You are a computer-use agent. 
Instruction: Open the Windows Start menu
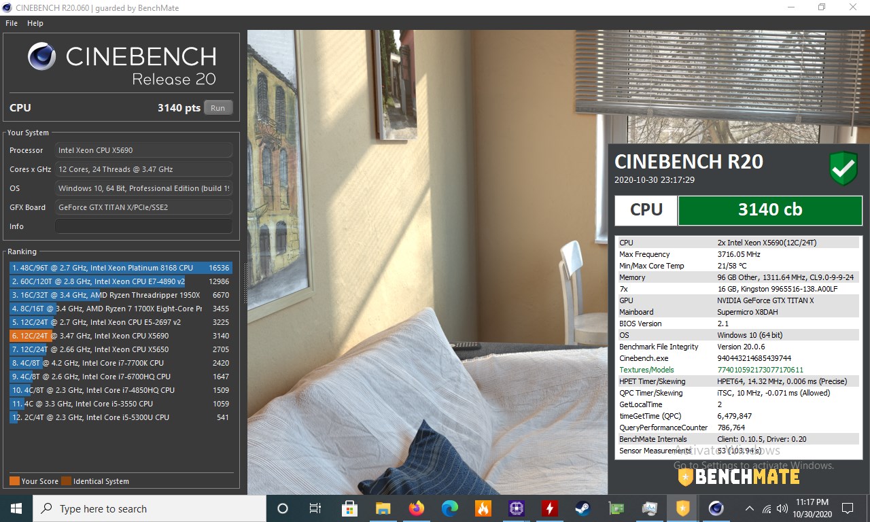click(x=16, y=508)
